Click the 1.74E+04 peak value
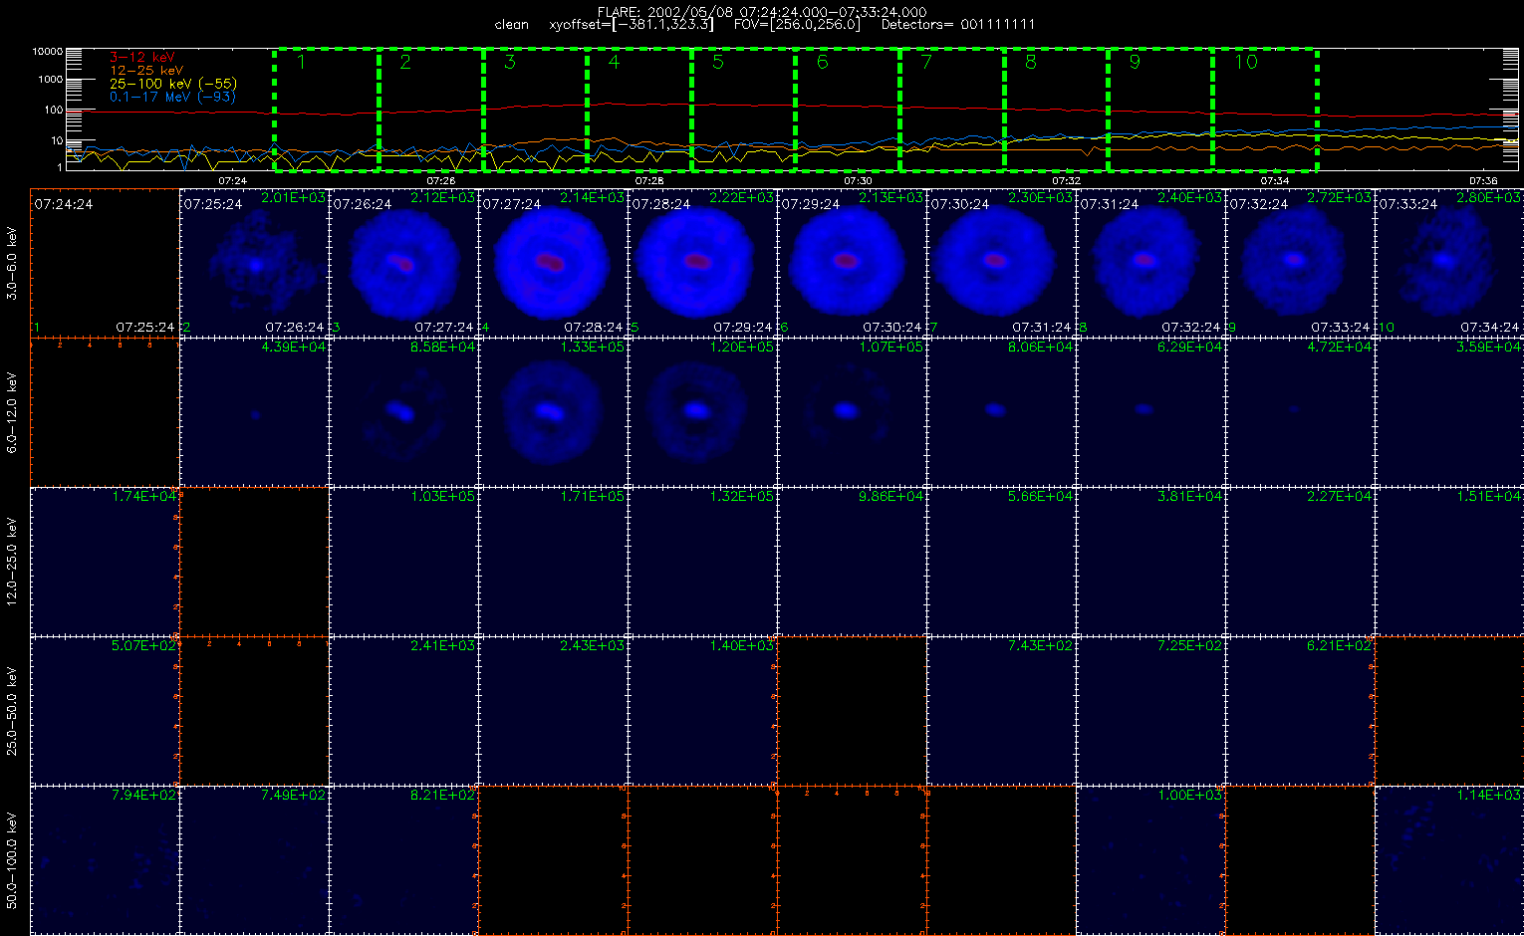Viewport: 1524px width, 936px height. (x=144, y=496)
